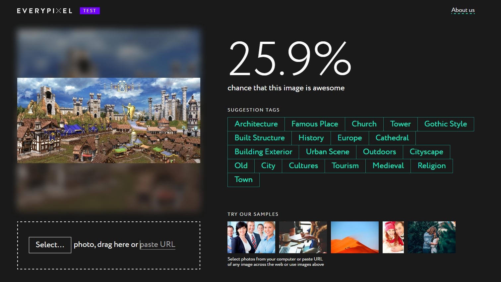Select the Old tag
The image size is (501, 282).
pyautogui.click(x=241, y=166)
